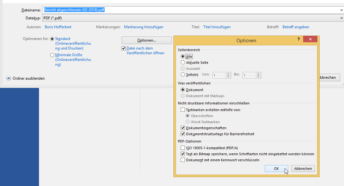Viewport: 344px width, 186px height.
Task: Click into the Dateiname text field
Action: coord(190,10)
